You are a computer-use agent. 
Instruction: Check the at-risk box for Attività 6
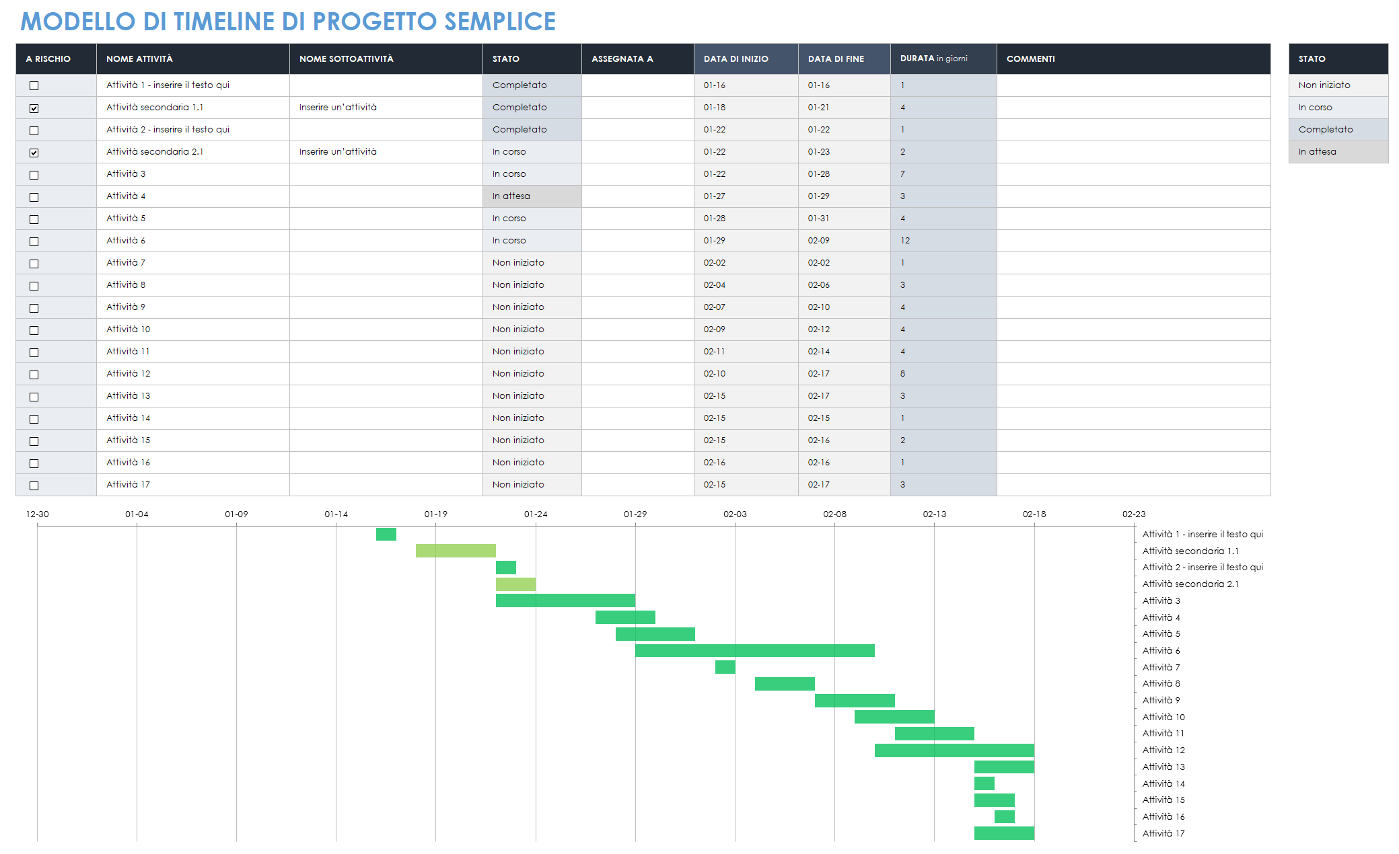[x=34, y=241]
